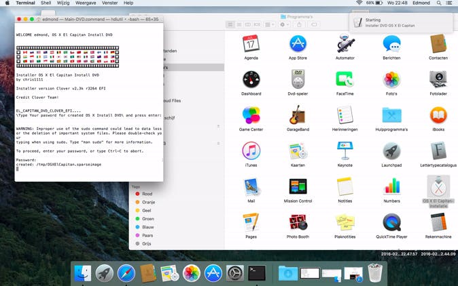Open the Terminal application menu
The image size is (458, 286).
click(x=25, y=3)
